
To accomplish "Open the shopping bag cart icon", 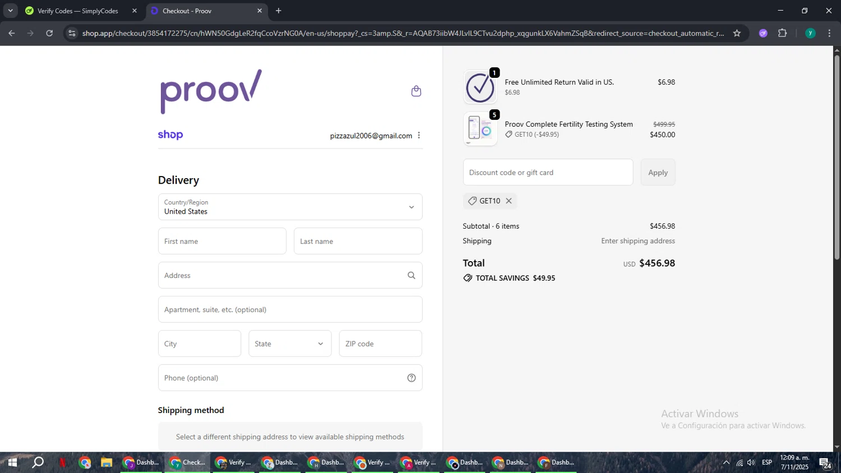I will [416, 91].
